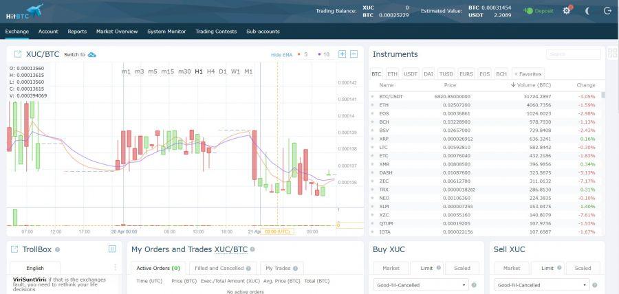Select the TRX instrument row name

[x=384, y=190]
